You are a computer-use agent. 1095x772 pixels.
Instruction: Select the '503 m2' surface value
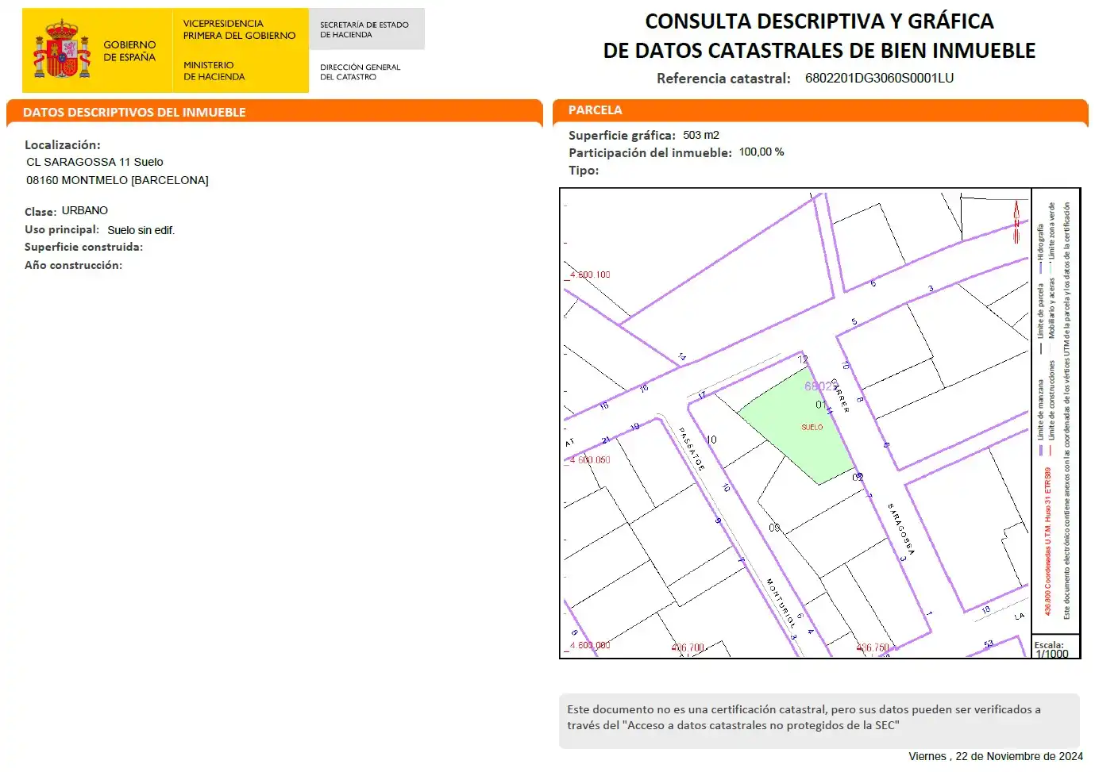tap(701, 135)
